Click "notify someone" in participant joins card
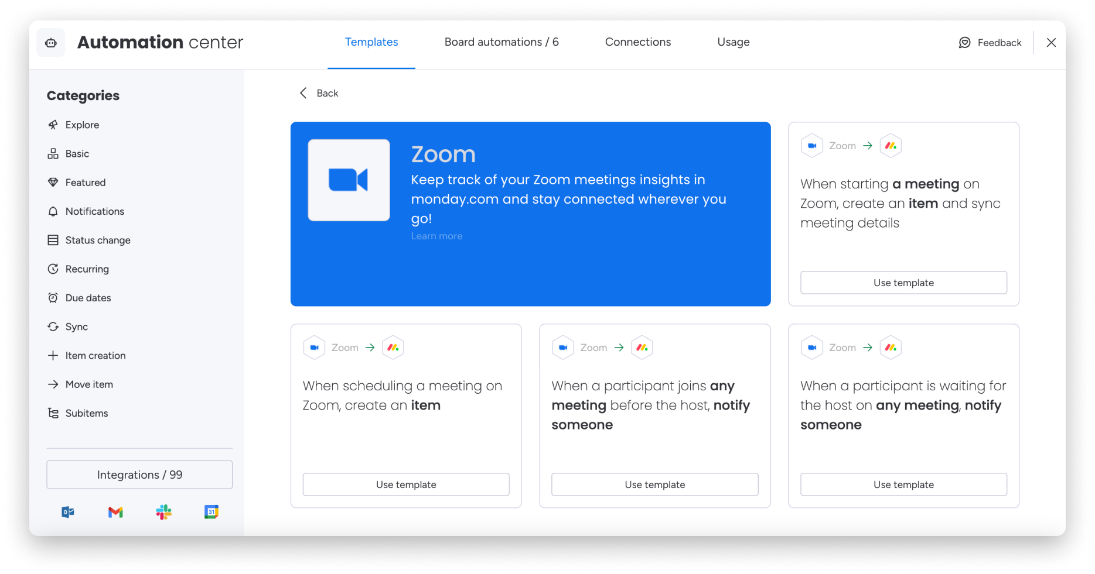 (650, 415)
